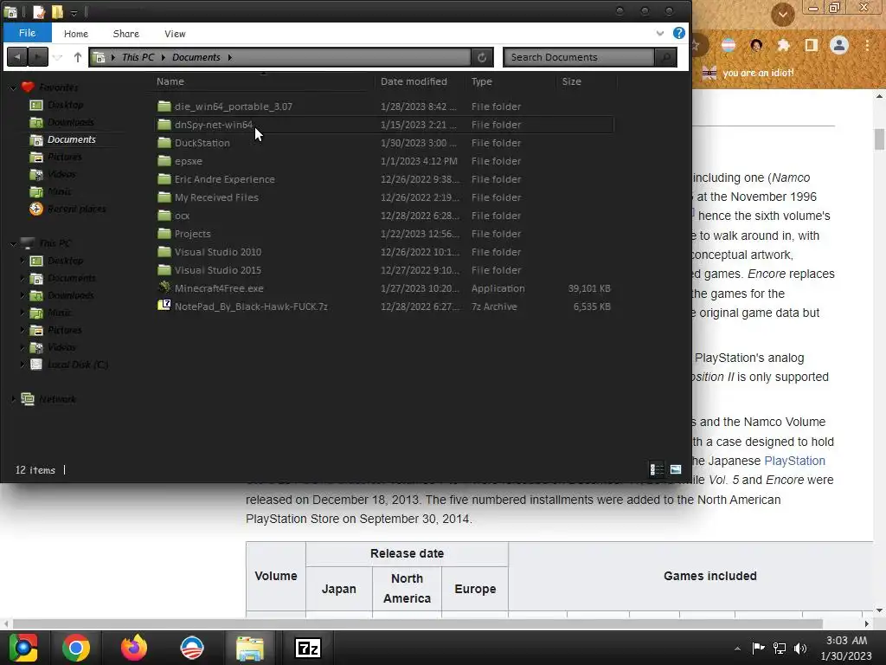Launch Chrome from the taskbar
Viewport: 886px width, 665px height.
pos(76,648)
